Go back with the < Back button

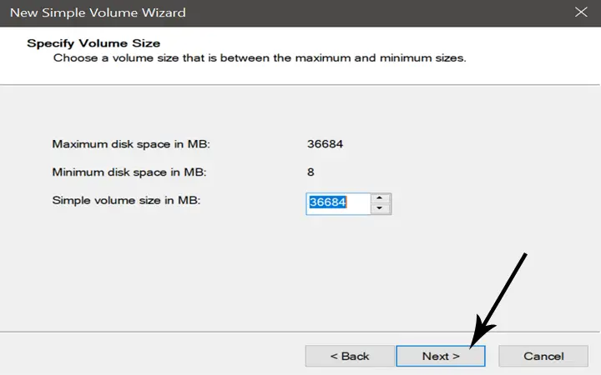tap(350, 357)
